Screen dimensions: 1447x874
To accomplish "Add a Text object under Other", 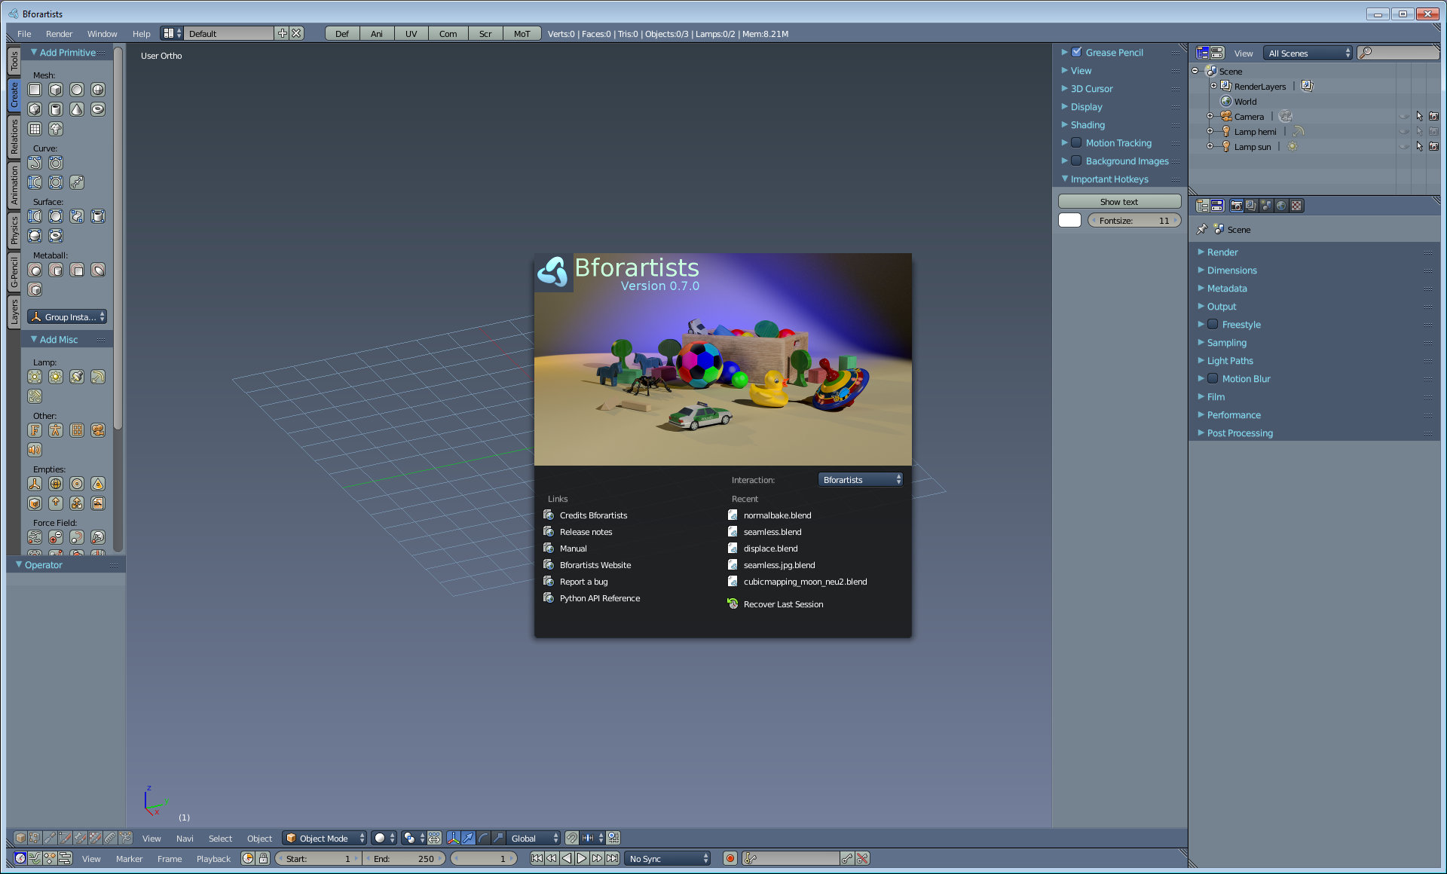I will (35, 430).
